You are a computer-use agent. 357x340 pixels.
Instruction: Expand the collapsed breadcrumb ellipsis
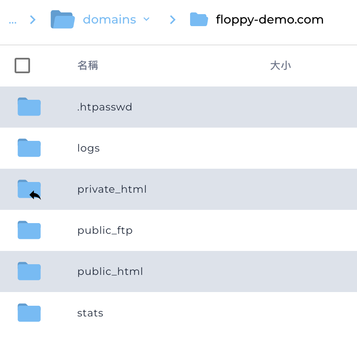[x=12, y=20]
